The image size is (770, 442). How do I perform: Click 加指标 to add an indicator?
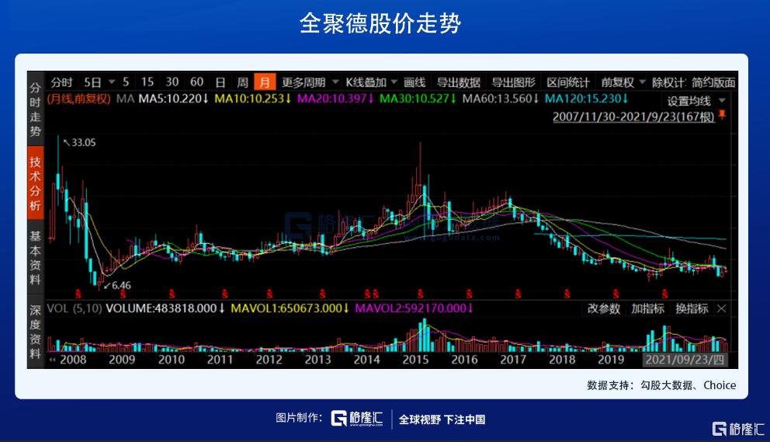pos(647,308)
